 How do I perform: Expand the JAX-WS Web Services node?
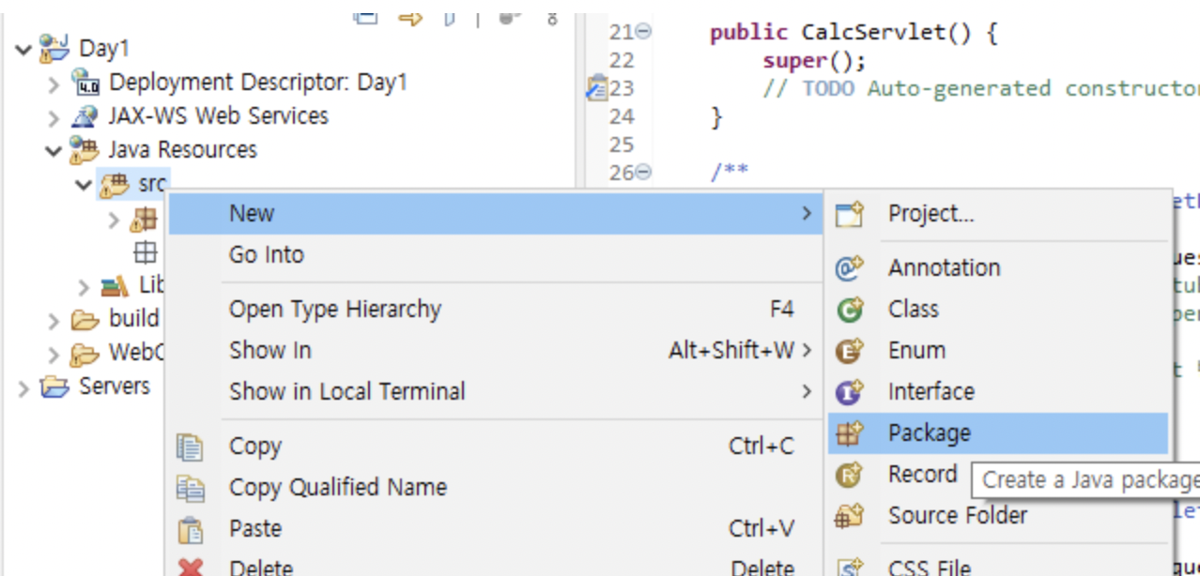click(x=54, y=118)
